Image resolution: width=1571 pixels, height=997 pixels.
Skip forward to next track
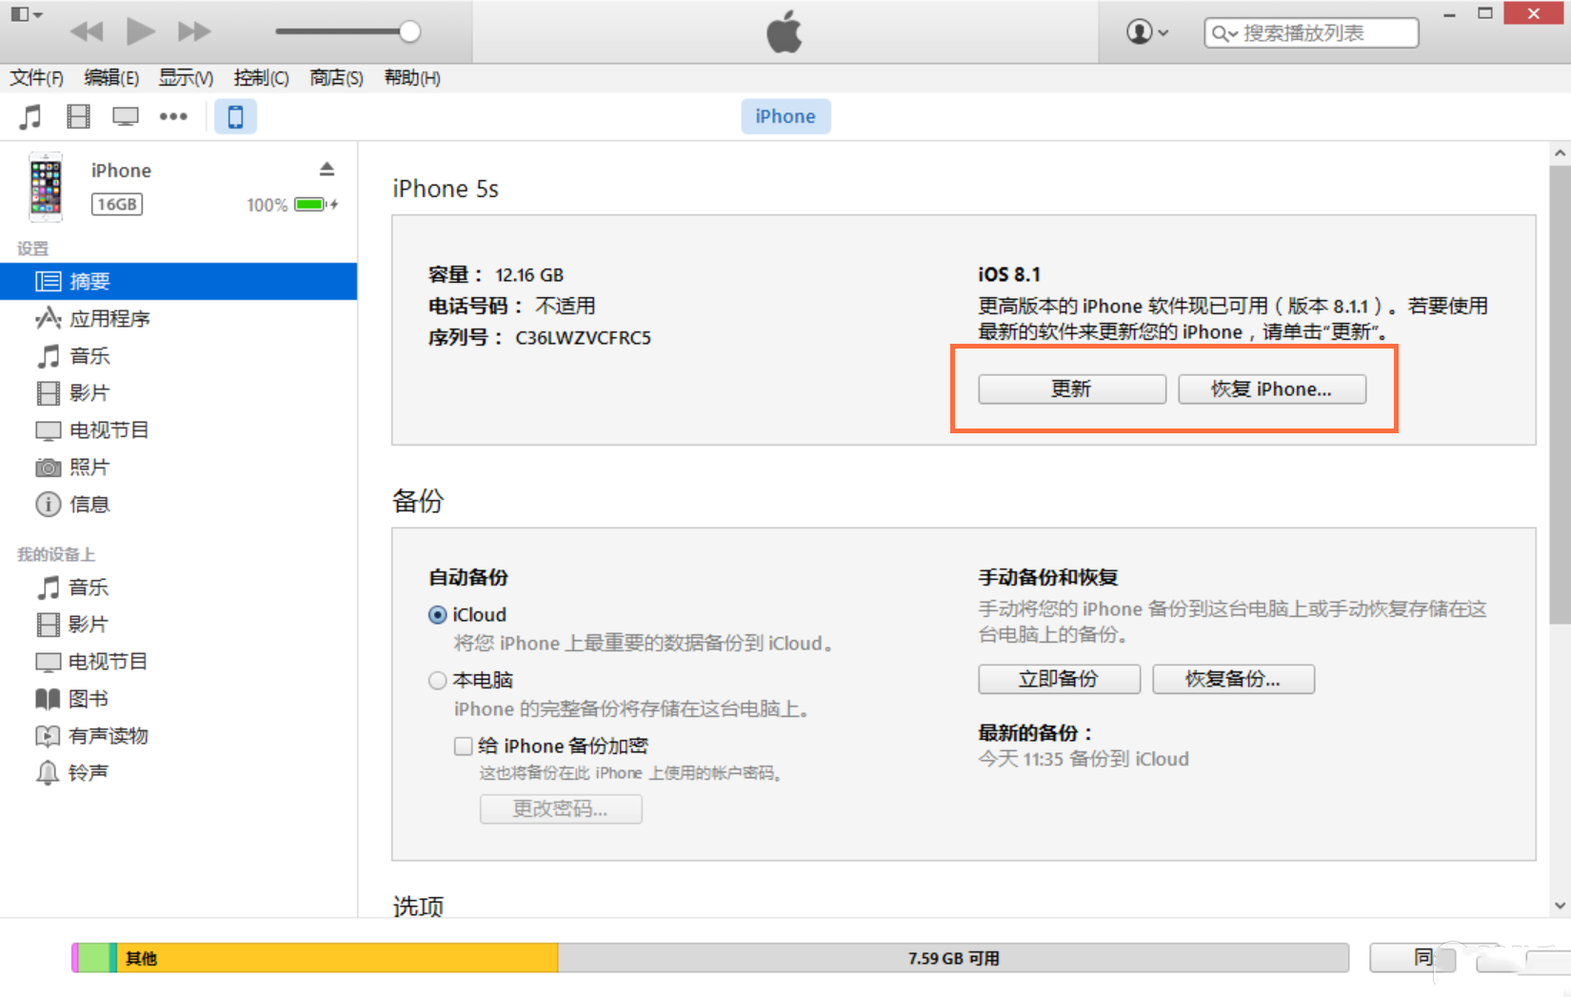(x=194, y=31)
